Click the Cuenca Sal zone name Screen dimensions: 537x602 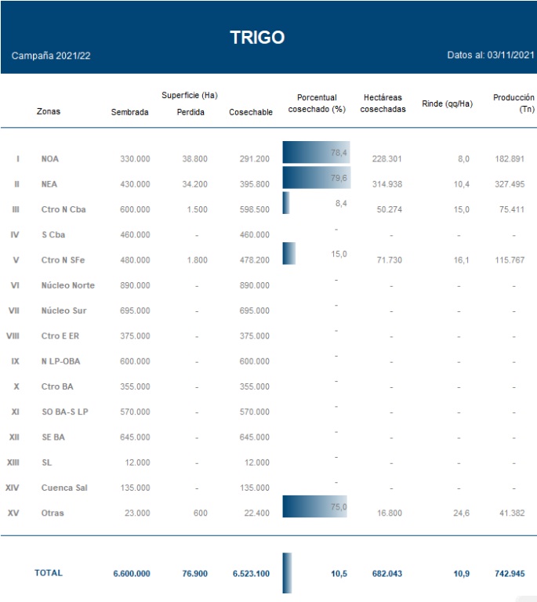pos(63,488)
